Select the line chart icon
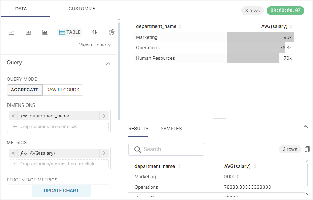Image resolution: width=313 pixels, height=200 pixels. pos(11,32)
